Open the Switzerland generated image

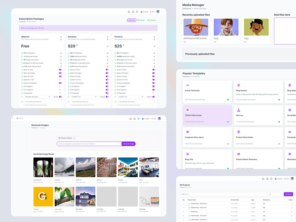[x=43, y=167]
